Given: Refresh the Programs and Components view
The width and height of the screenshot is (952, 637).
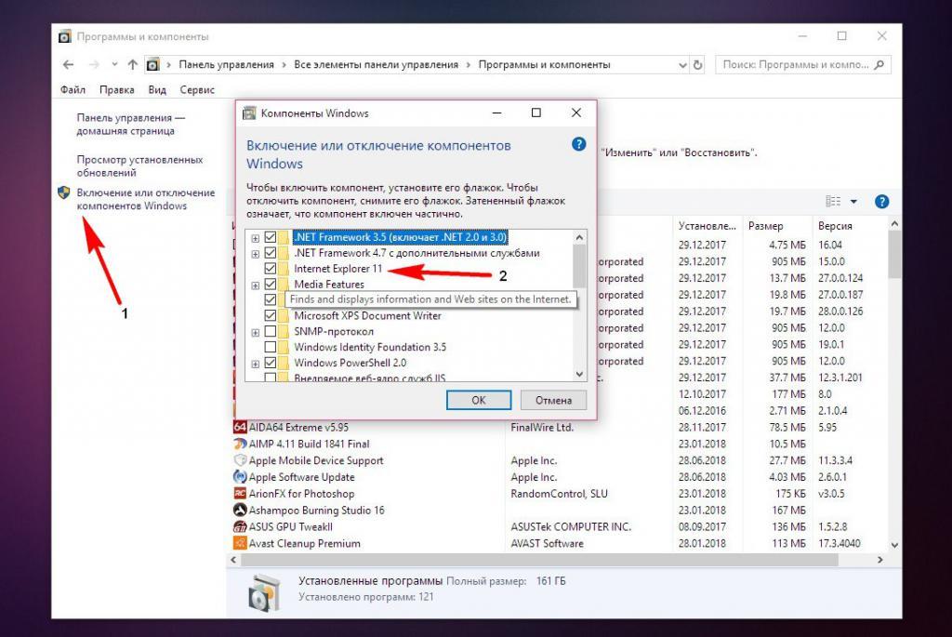Looking at the screenshot, I should [698, 64].
